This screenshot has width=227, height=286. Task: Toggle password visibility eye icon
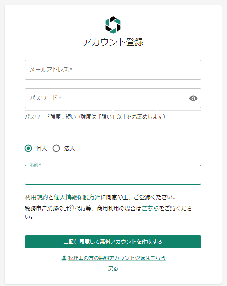pos(193,99)
